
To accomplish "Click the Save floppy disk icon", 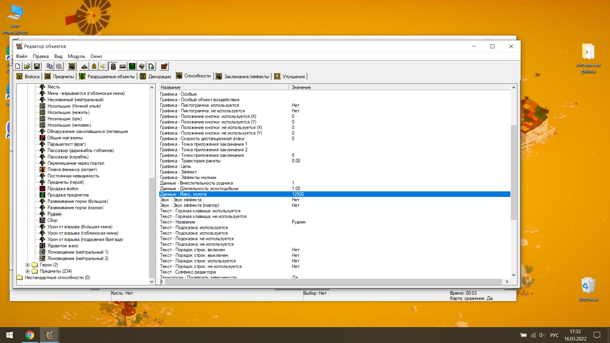I will (x=37, y=66).
